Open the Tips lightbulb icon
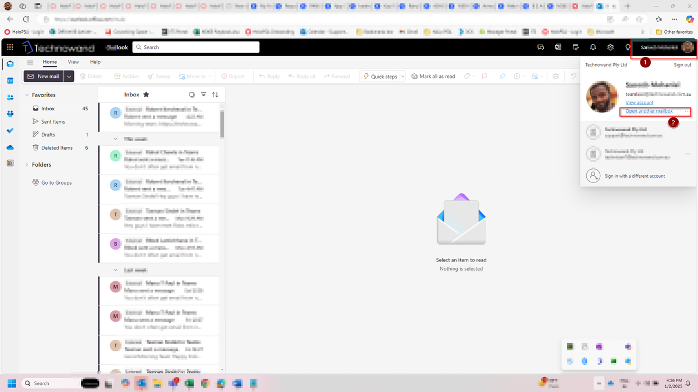Screen dimensions: 698x392 [628, 47]
